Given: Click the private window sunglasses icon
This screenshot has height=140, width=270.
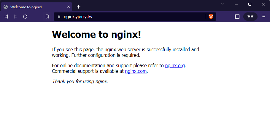Looking at the screenshot, I should (250, 17).
